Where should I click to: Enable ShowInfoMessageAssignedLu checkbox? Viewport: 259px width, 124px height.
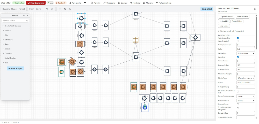pyautogui.click(x=238, y=108)
